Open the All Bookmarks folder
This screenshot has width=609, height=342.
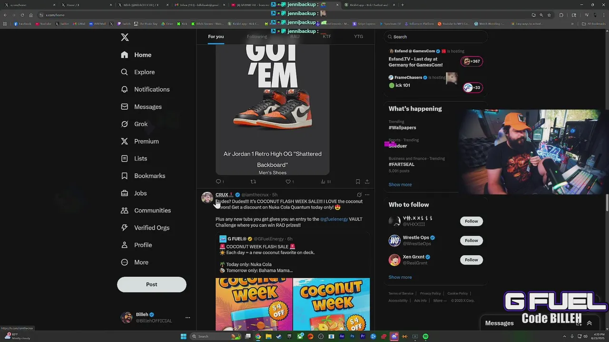click(x=593, y=24)
